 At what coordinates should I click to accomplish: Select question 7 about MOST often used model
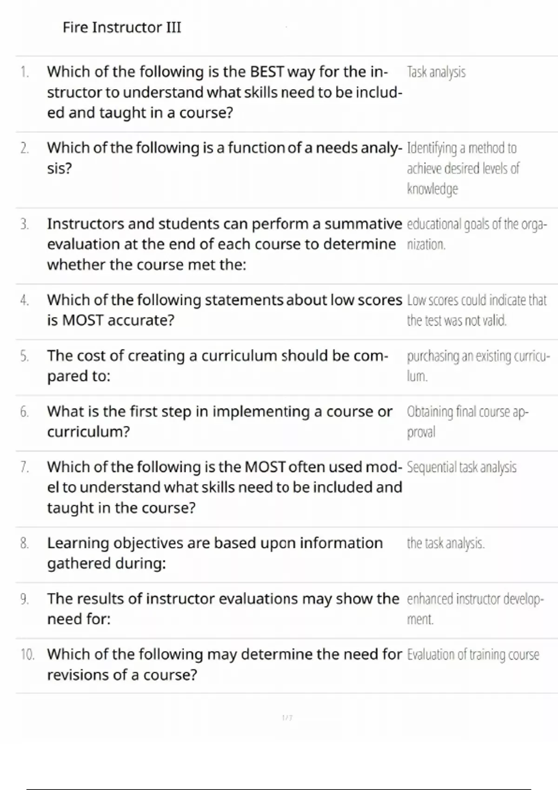[225, 487]
